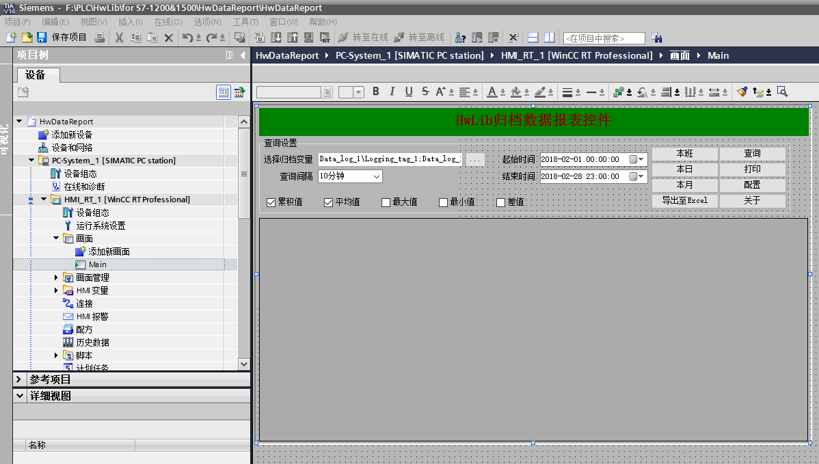Open the 查询间隔 10分钟 dropdown
This screenshot has width=819, height=464.
(377, 176)
